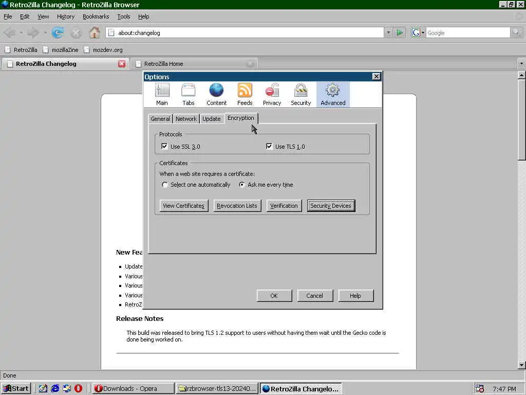Switch to the Update sub-tab

point(211,119)
